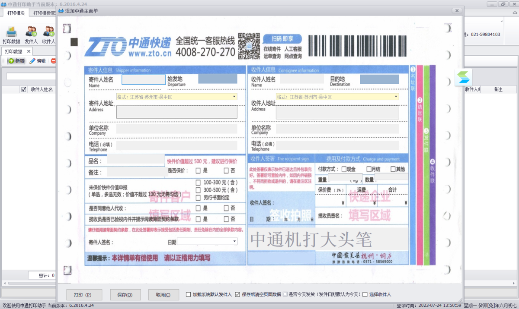Open the recipient 格式：江苏省-苏州市-吴中区 dropdown
519x309 pixels.
point(395,96)
